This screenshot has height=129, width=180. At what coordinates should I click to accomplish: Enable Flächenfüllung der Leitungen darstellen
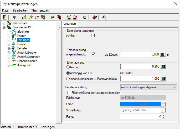tap(69, 92)
